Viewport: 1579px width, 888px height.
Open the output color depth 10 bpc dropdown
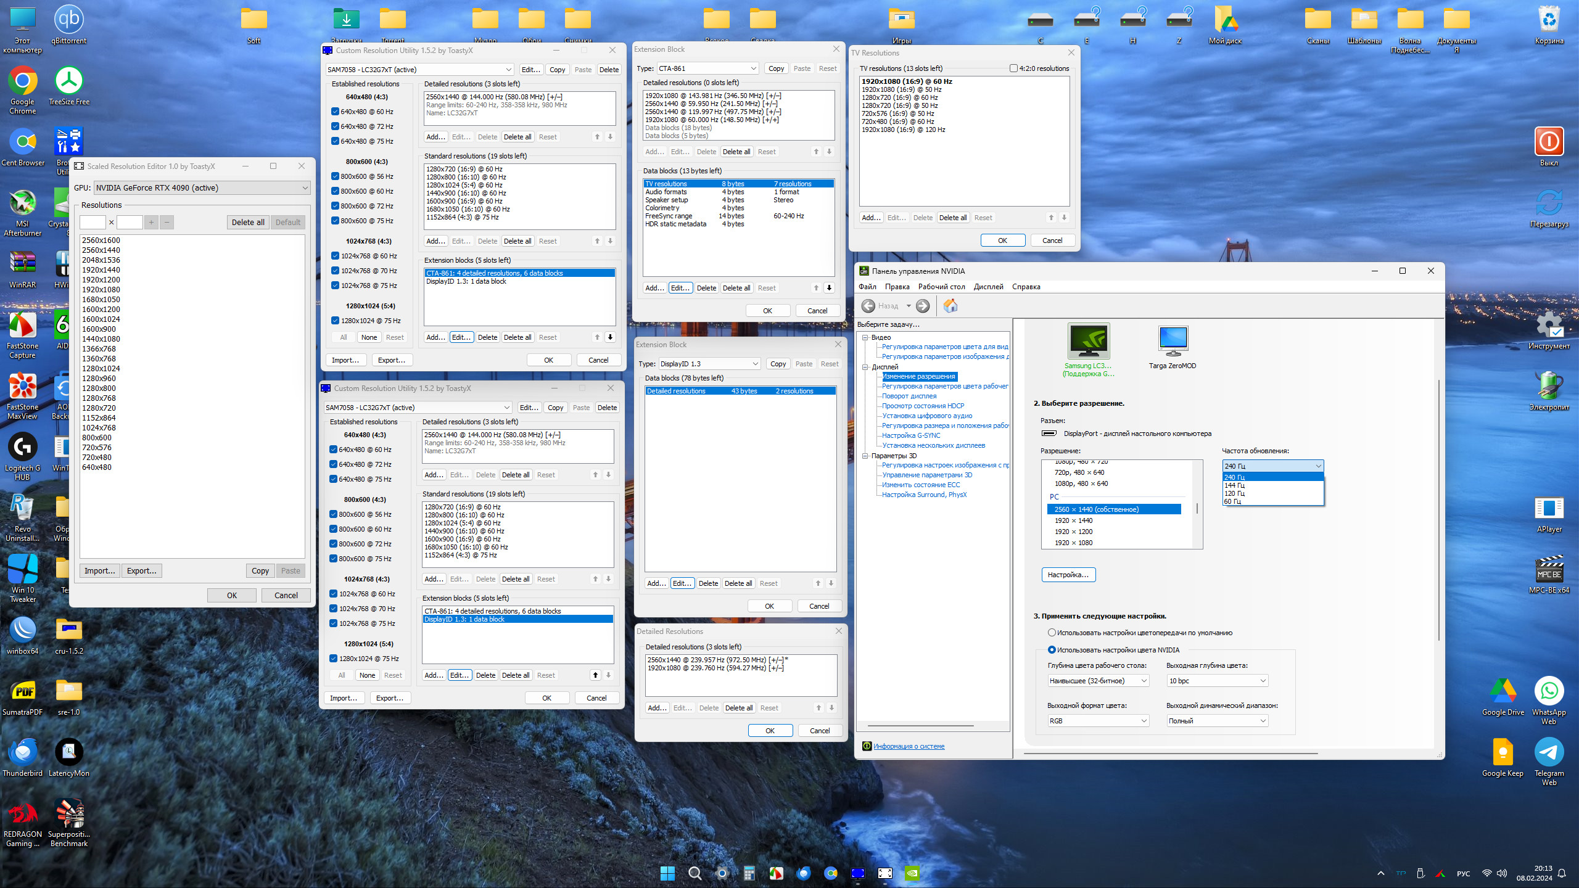tap(1217, 681)
